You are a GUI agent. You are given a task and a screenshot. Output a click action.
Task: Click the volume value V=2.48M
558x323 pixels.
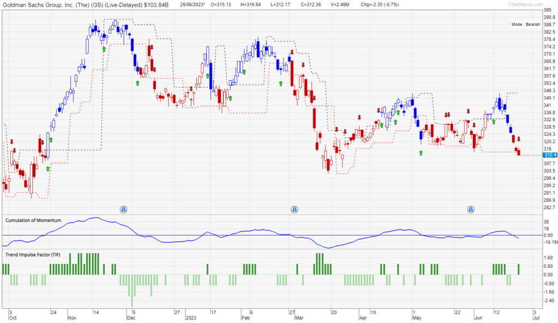point(340,4)
